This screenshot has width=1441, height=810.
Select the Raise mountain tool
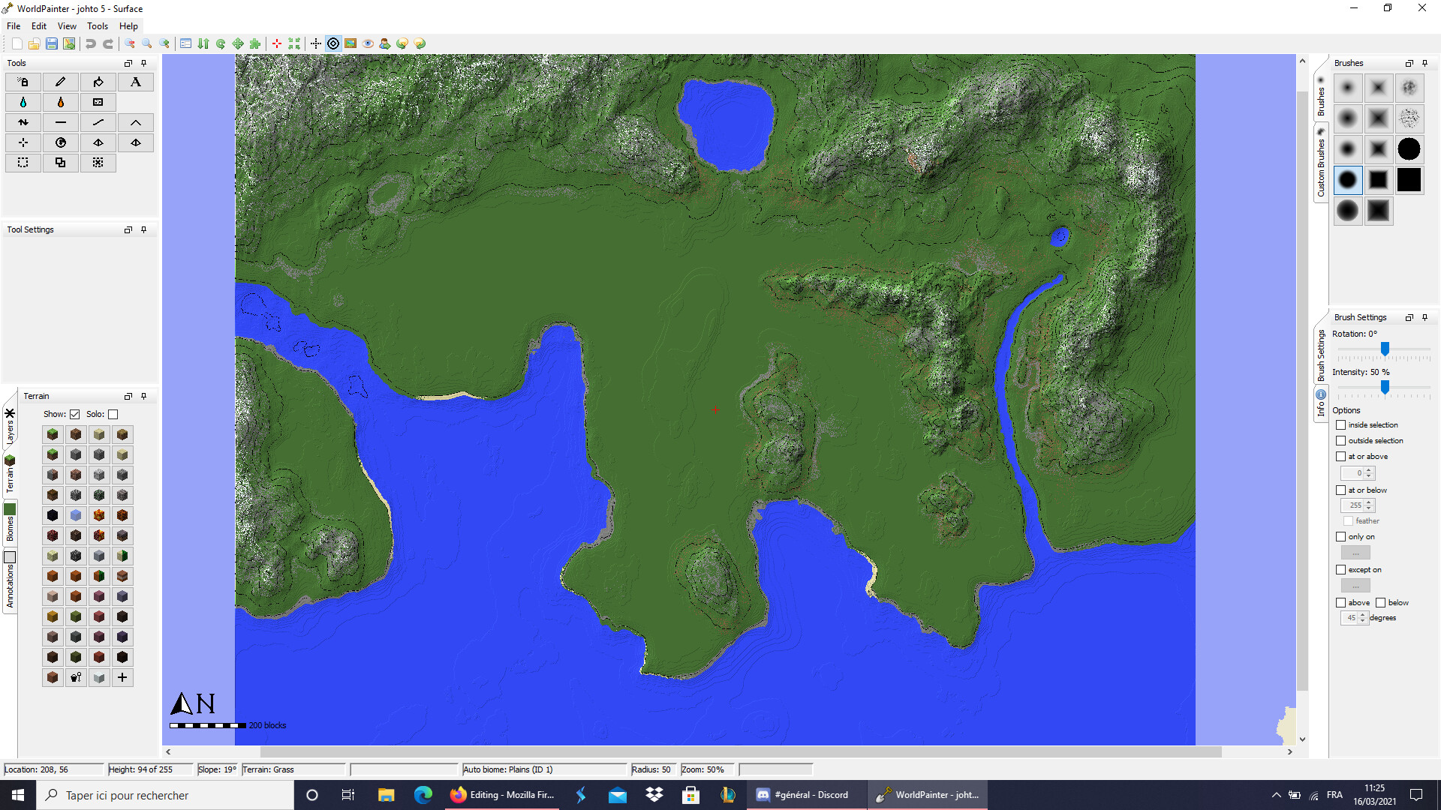coord(136,122)
